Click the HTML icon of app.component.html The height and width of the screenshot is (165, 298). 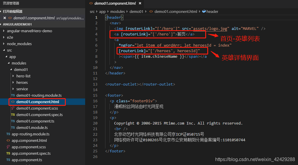tap(8, 141)
